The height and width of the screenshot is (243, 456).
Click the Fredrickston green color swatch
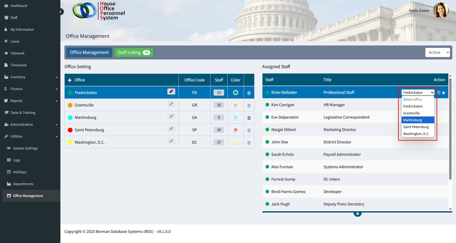pos(235,93)
